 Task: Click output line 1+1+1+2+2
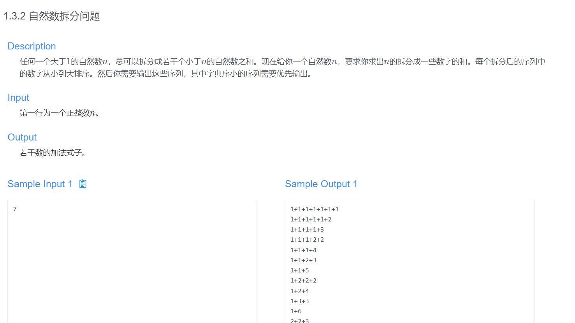[x=307, y=240]
